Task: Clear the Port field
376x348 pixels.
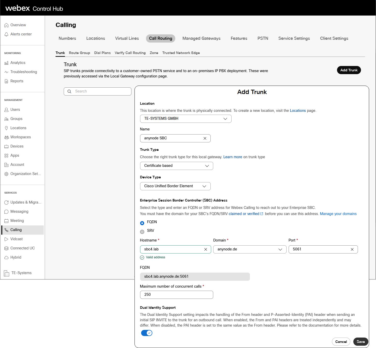Action: click(352, 249)
